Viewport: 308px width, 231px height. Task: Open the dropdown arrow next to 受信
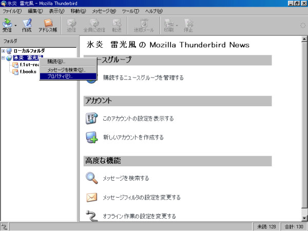[x=15, y=26]
